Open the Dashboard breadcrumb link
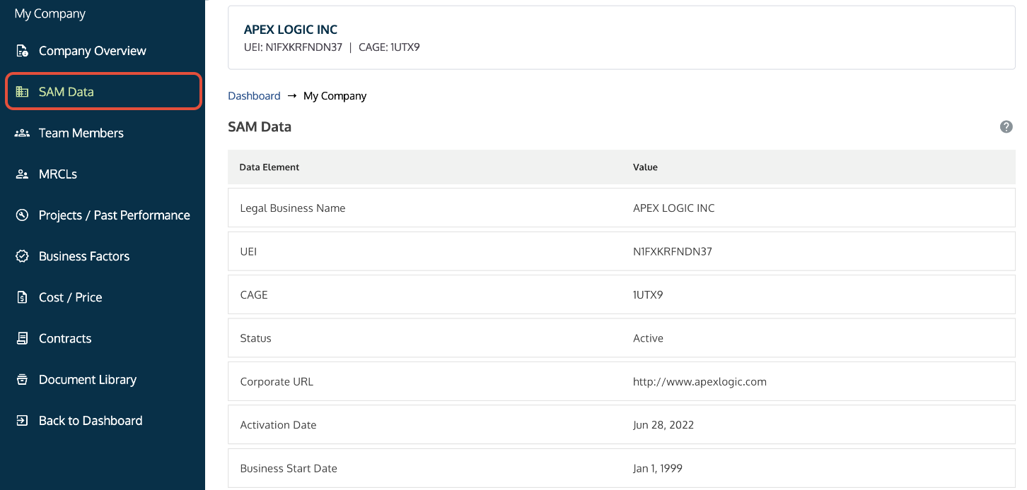Image resolution: width=1027 pixels, height=490 pixels. pos(254,95)
